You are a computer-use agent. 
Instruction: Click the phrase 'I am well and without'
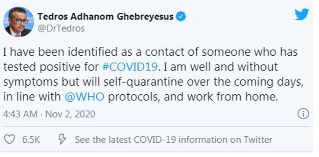[221, 67]
